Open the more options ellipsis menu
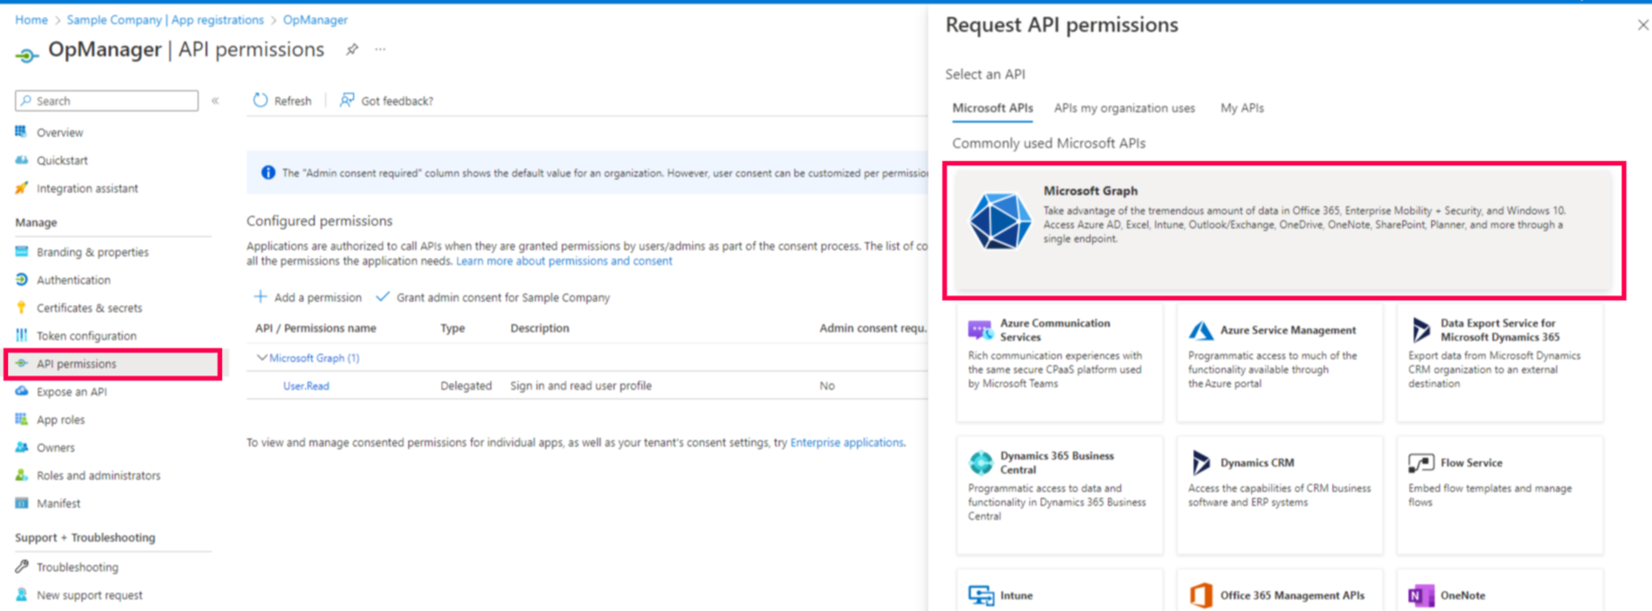Screen dimensions: 1652x611 pyautogui.click(x=380, y=50)
